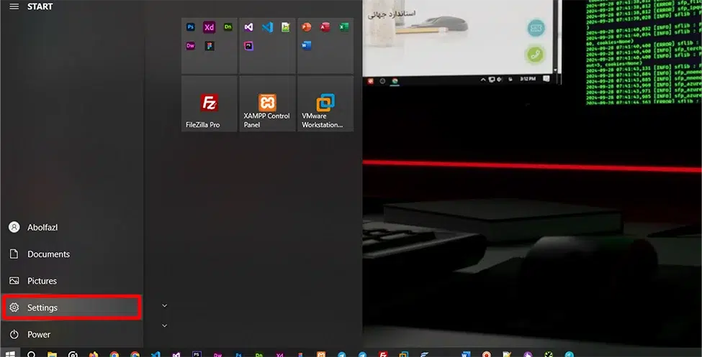Open the purple Visual Studio tile
Image resolution: width=702 pixels, height=357 pixels.
click(x=249, y=27)
